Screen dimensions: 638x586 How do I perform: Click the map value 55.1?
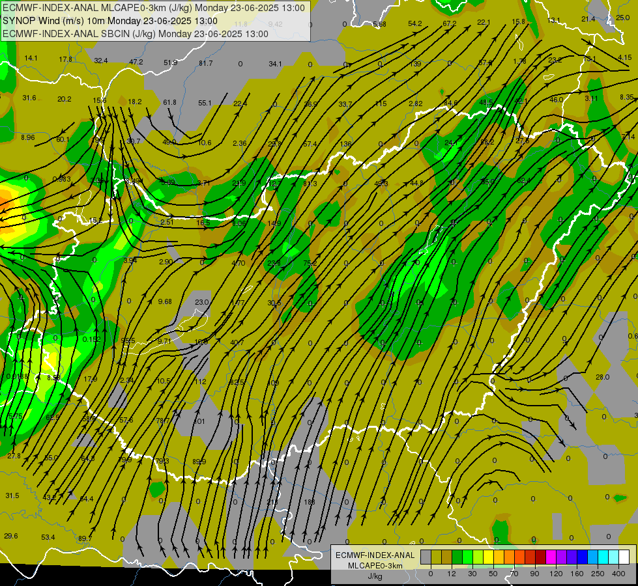coord(205,103)
